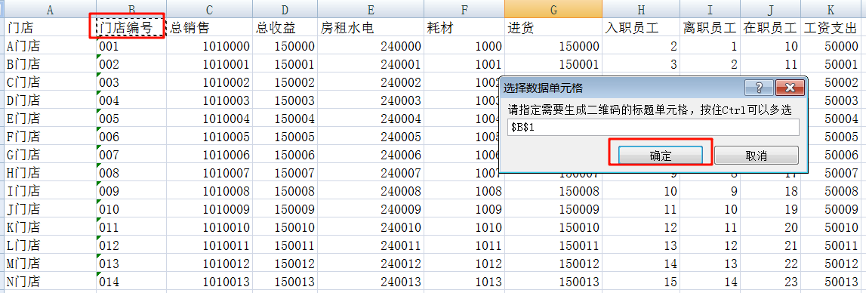Select column B header

[131, 9]
